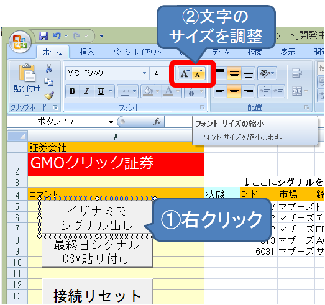325x305 pixels.
Task: Undo the last action
Action: point(57,36)
